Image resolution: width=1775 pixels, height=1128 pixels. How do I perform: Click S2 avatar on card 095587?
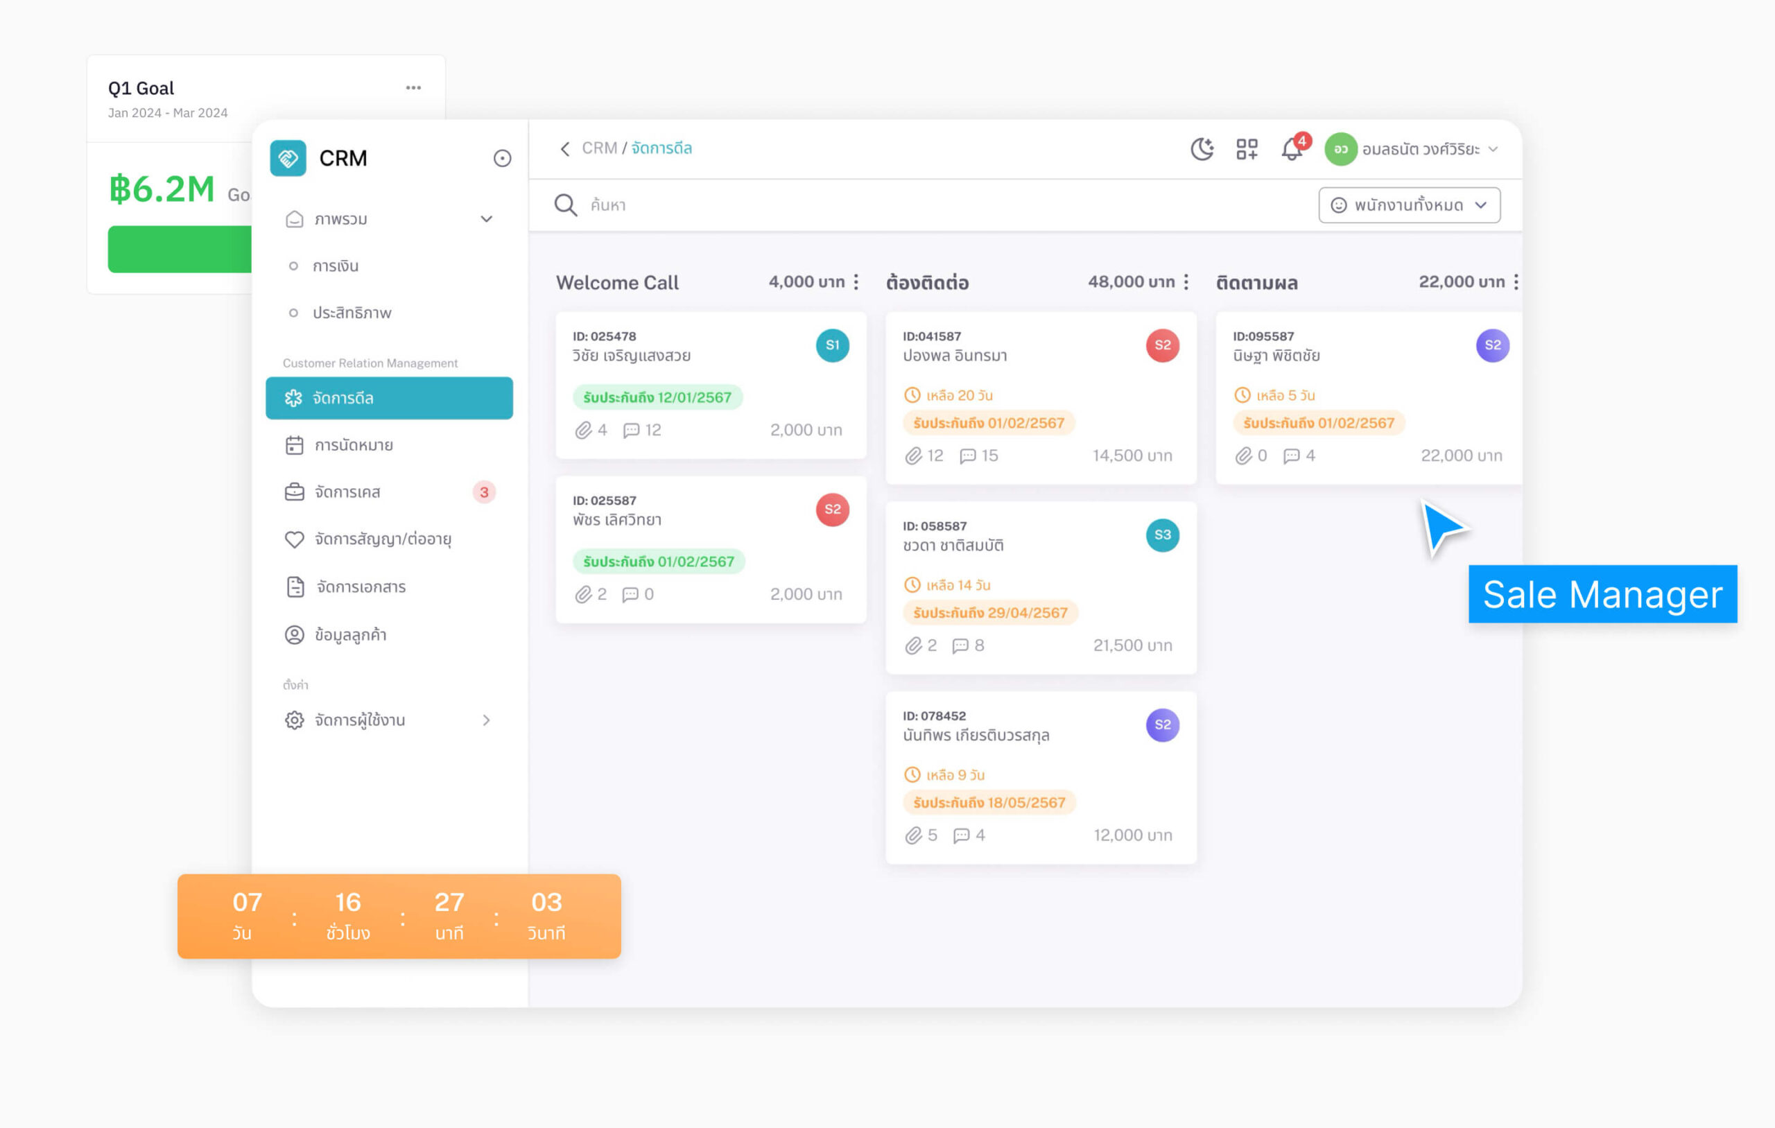point(1493,345)
